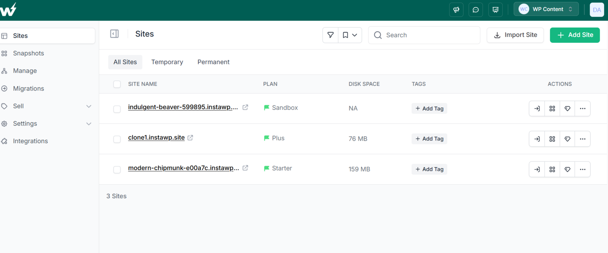Image resolution: width=608 pixels, height=253 pixels.
Task: Click the Sandbox plan label
Action: coord(285,108)
